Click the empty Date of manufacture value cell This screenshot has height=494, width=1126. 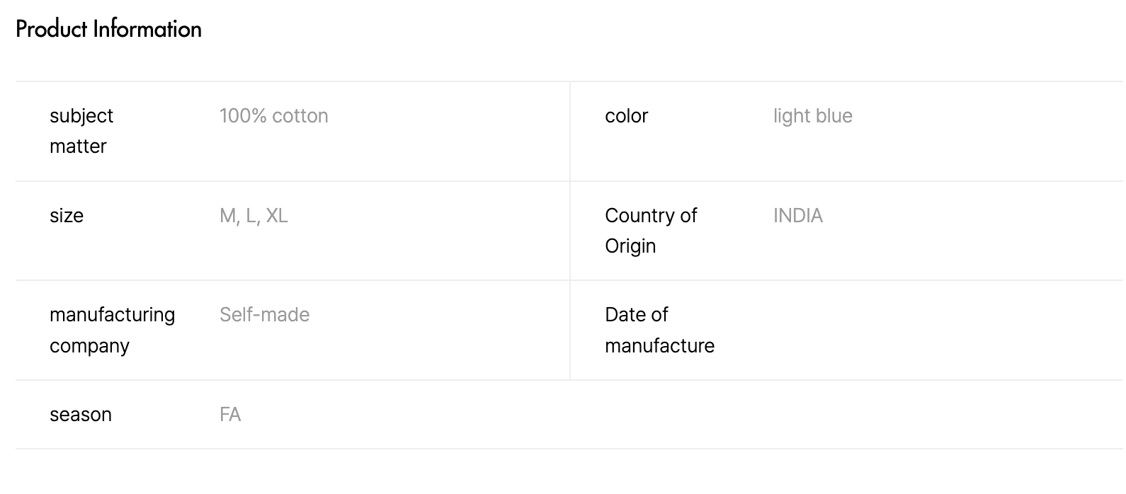(x=921, y=331)
